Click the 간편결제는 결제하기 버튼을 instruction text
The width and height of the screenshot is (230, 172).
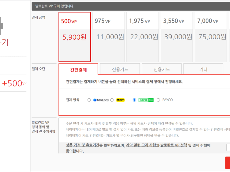[124, 82]
